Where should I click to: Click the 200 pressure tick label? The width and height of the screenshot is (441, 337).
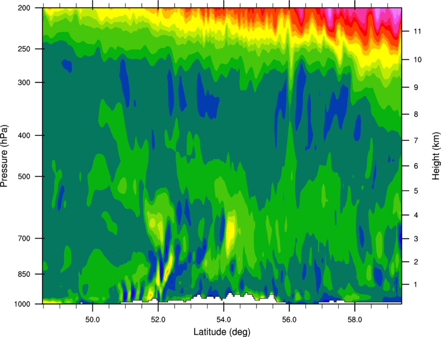[24, 8]
